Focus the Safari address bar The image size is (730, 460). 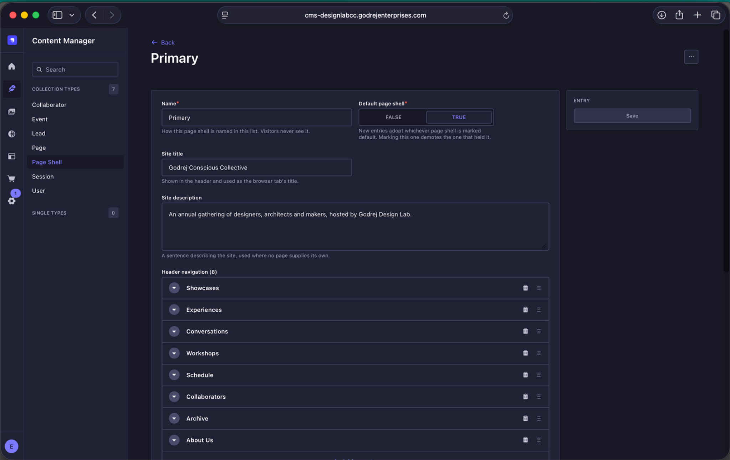(x=365, y=15)
